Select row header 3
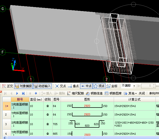This screenshot has width=159, height=139. pyautogui.click(x=7, y=124)
